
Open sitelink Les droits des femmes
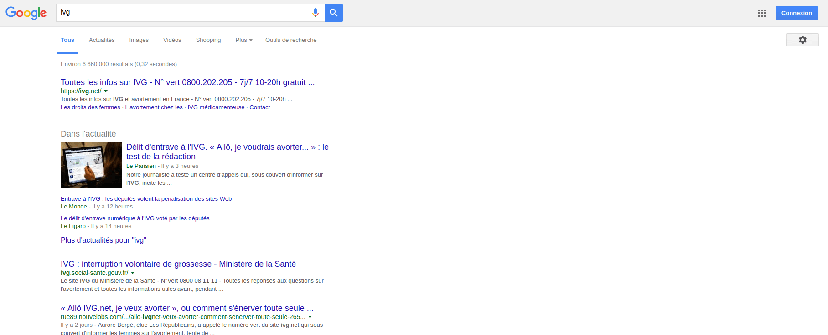[x=90, y=107]
